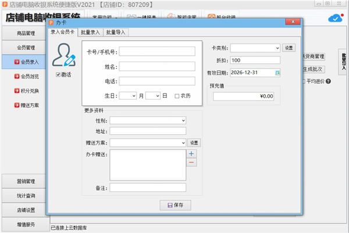Open the calendar picker for 有效日期
The width and height of the screenshot is (349, 233).
coord(277,73)
